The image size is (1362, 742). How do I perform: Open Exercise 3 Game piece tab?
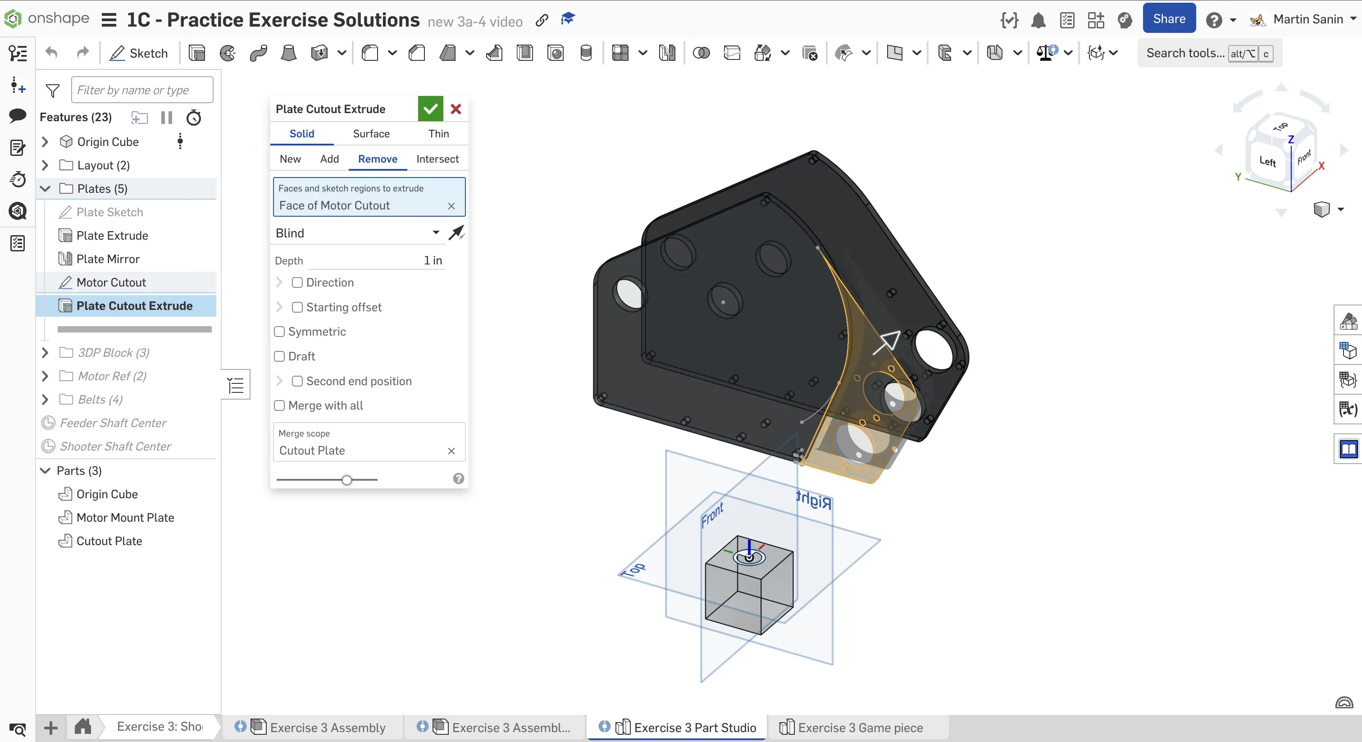coord(860,728)
